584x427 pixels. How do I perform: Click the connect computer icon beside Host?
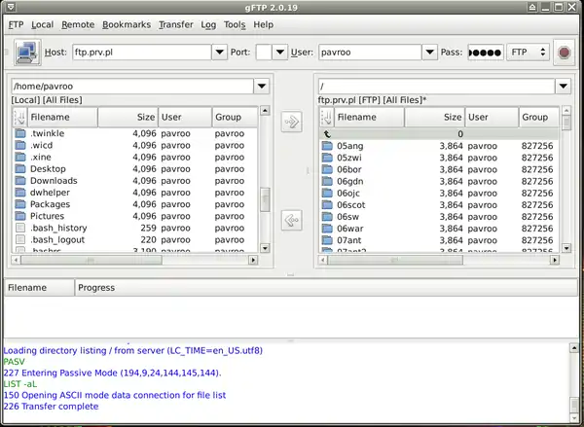coord(26,52)
